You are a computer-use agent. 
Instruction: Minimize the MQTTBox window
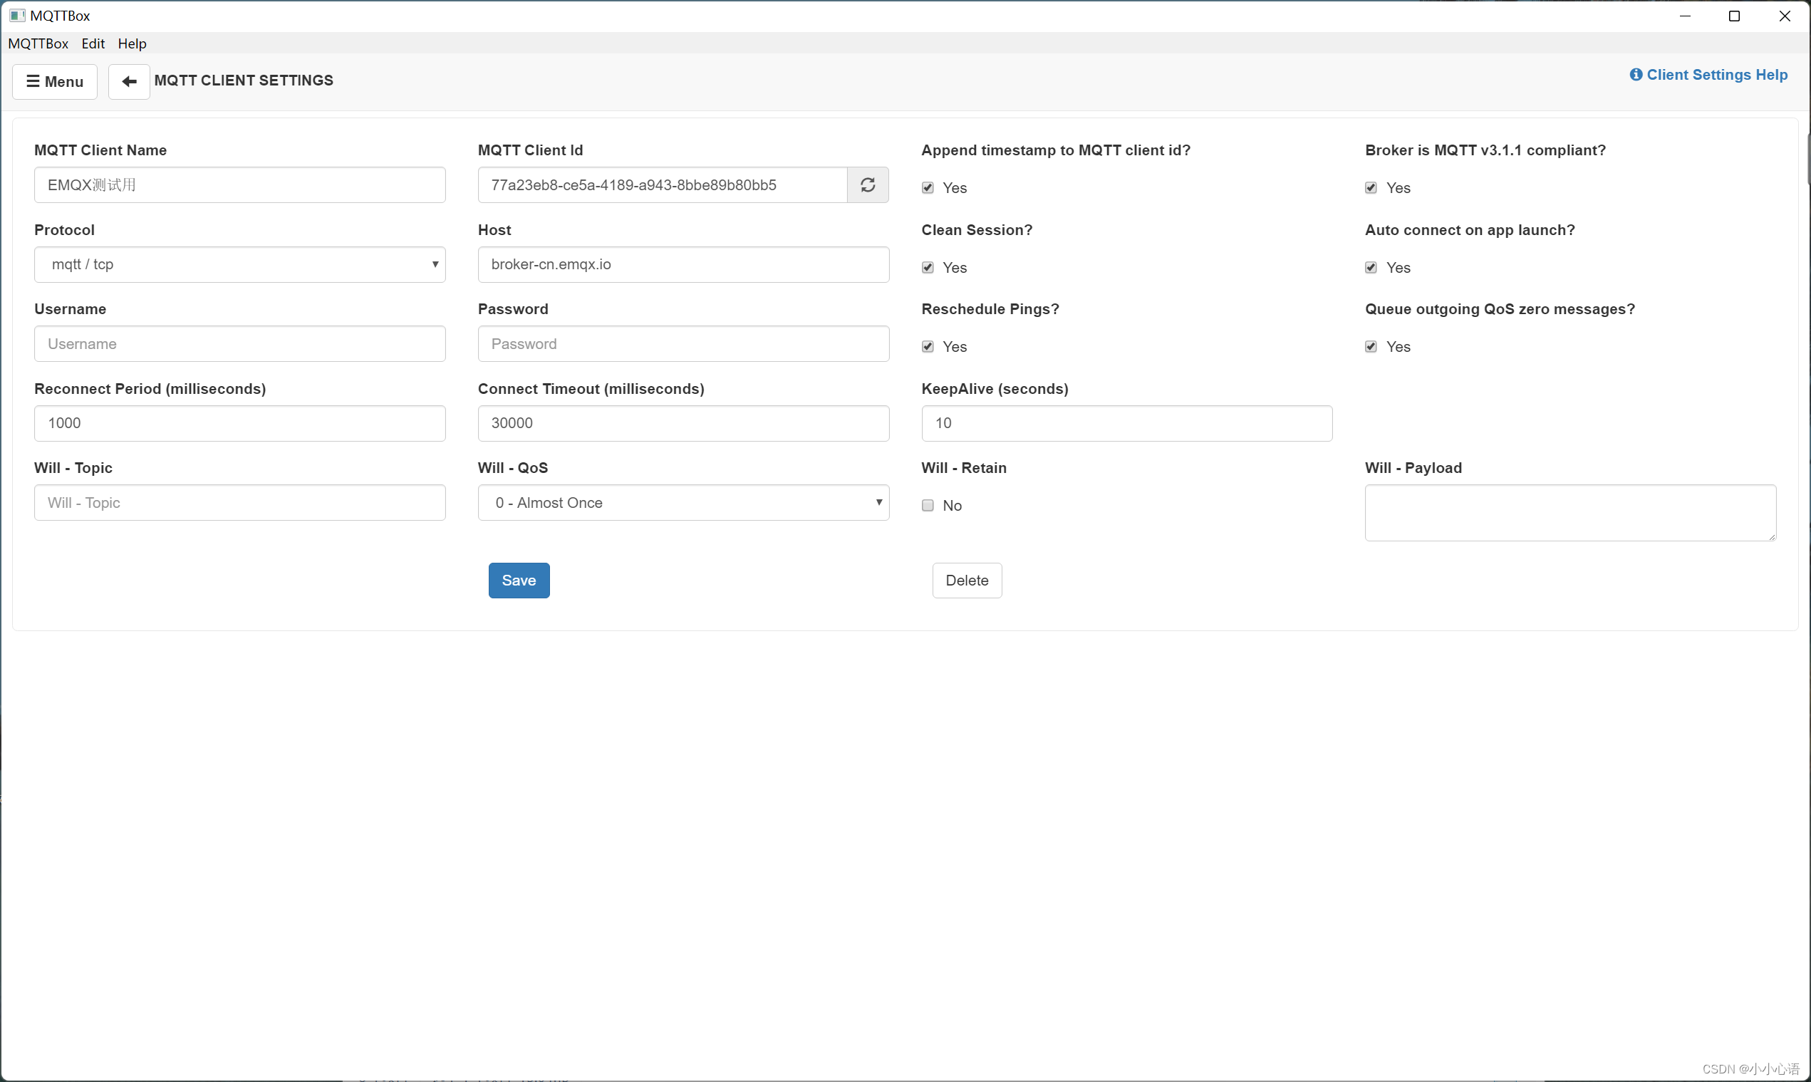tap(1684, 15)
